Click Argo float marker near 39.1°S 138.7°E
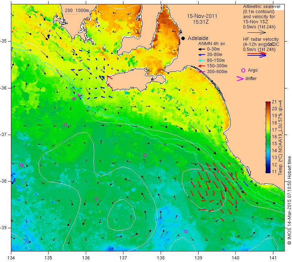 [186, 231]
